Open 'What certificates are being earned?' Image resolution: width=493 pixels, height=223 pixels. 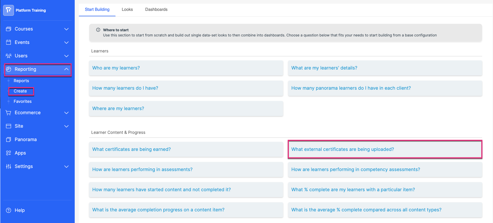click(x=186, y=149)
